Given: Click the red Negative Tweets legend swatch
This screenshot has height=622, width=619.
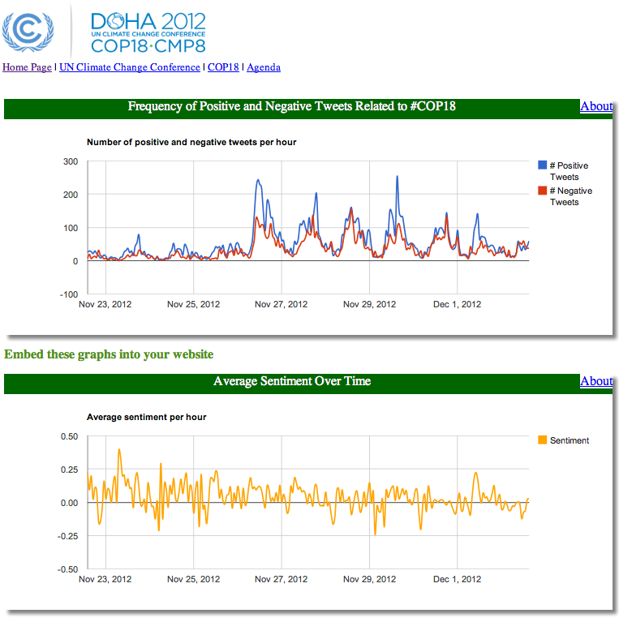Looking at the screenshot, I should tap(543, 191).
